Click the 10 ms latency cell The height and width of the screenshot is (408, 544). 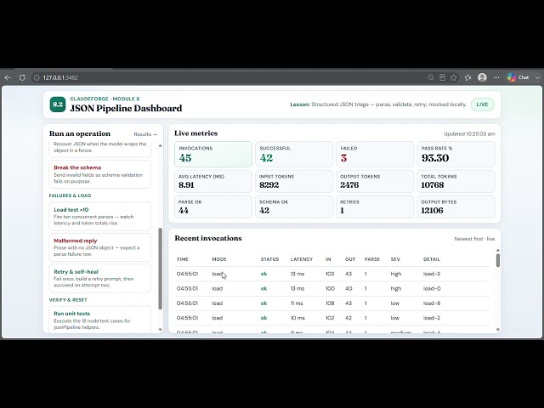[x=297, y=318]
